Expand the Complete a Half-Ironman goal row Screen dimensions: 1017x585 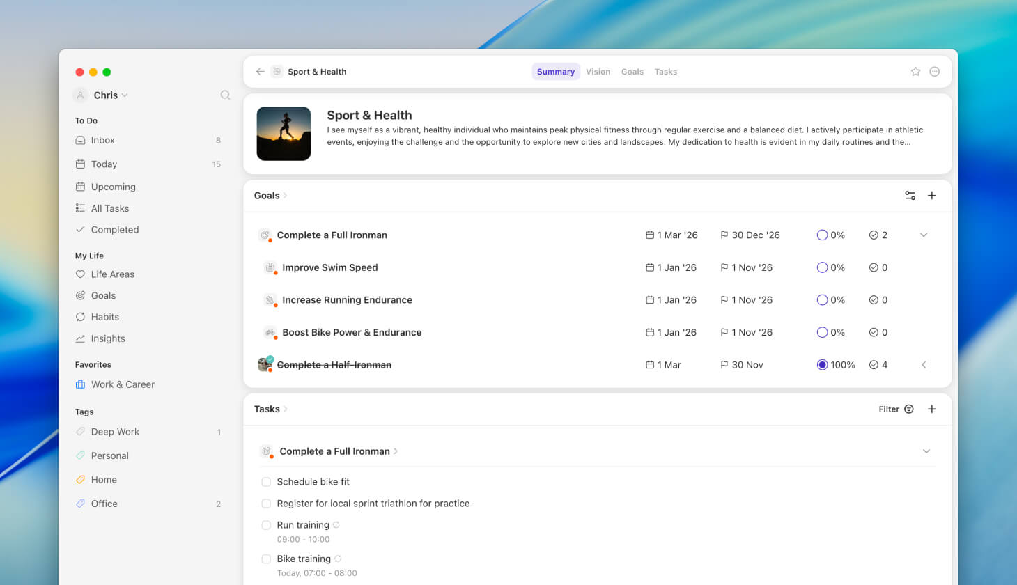924,365
